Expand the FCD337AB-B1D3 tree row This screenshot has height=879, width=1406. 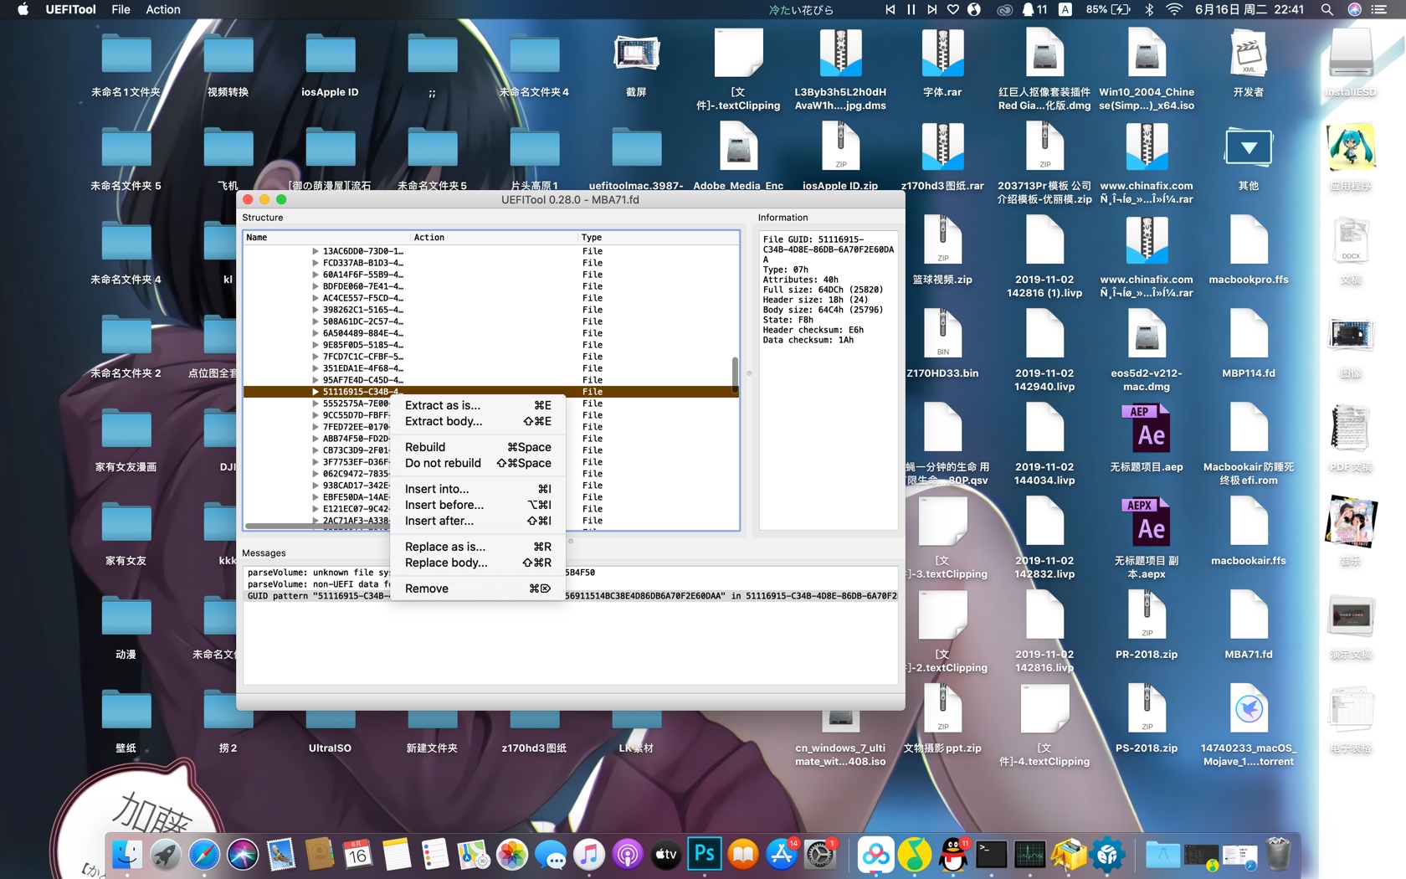[316, 263]
